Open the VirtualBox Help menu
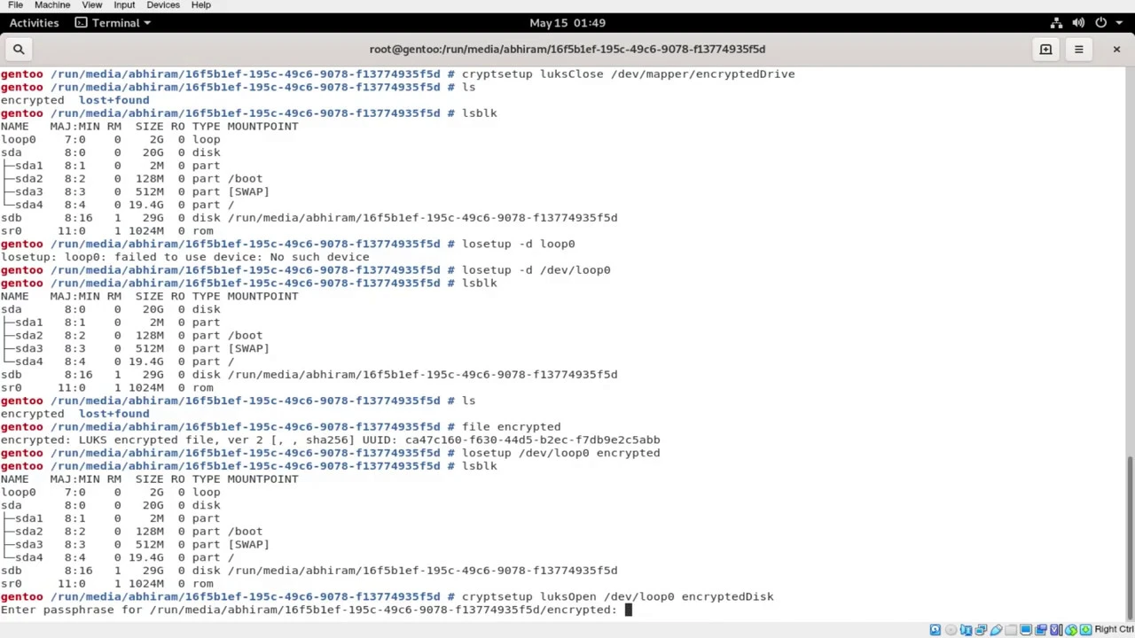The height and width of the screenshot is (638, 1135). pyautogui.click(x=200, y=5)
